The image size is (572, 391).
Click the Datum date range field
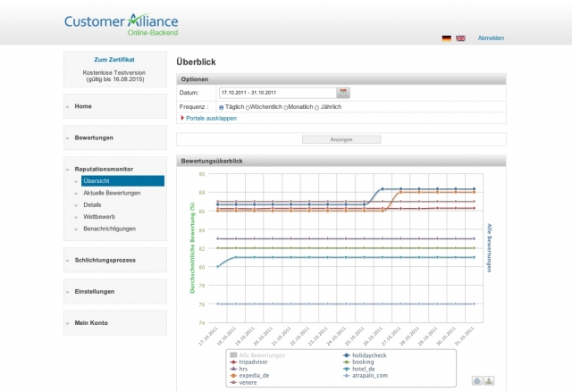tap(278, 93)
